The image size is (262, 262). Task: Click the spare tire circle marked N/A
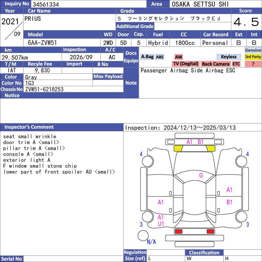tap(143, 235)
